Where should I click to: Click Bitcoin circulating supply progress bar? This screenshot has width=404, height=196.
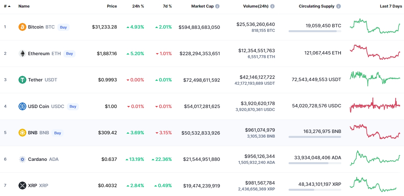click(315, 31)
